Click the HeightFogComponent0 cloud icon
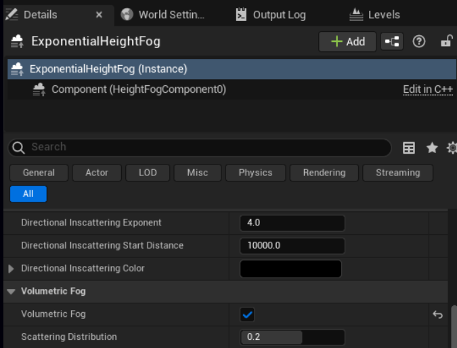 click(x=39, y=89)
